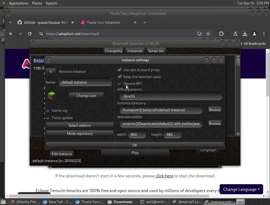
Task: Open Mods repository
Action: pyautogui.click(x=80, y=134)
